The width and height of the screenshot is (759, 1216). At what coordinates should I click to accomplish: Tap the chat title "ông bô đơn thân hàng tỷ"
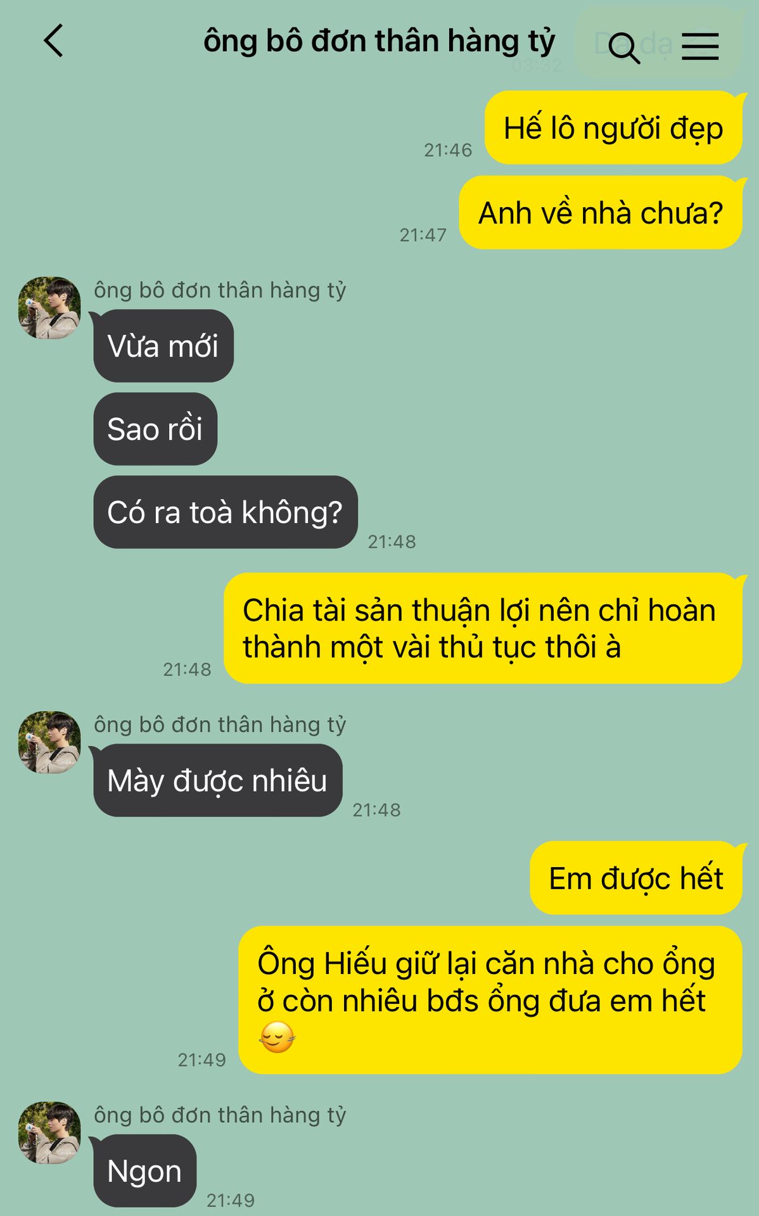tap(379, 42)
